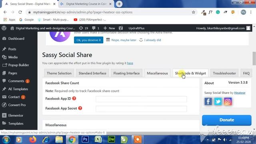Open Comments in the sidebar
Viewport: 256px width, 144px height.
point(16,81)
